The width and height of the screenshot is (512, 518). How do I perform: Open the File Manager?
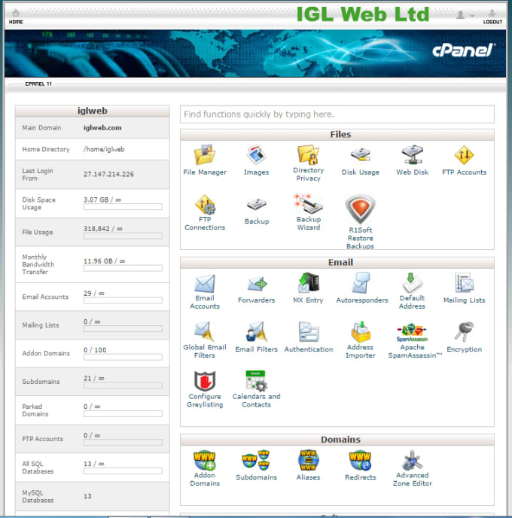205,160
